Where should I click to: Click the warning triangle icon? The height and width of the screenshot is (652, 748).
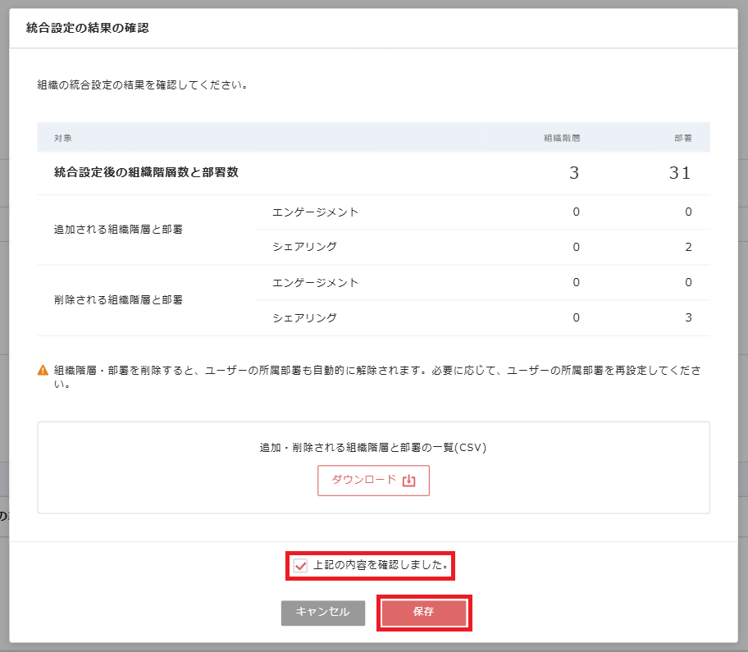43,371
